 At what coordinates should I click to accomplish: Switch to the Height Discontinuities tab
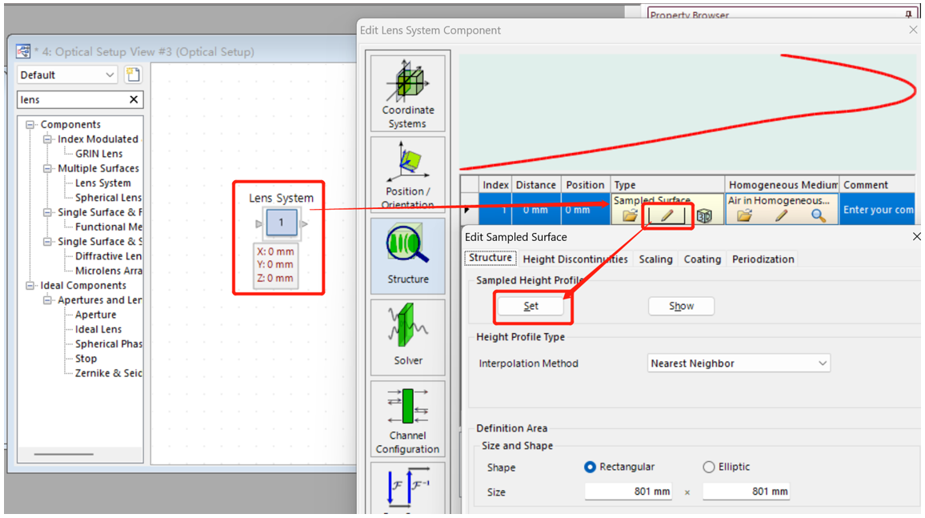[x=575, y=259]
